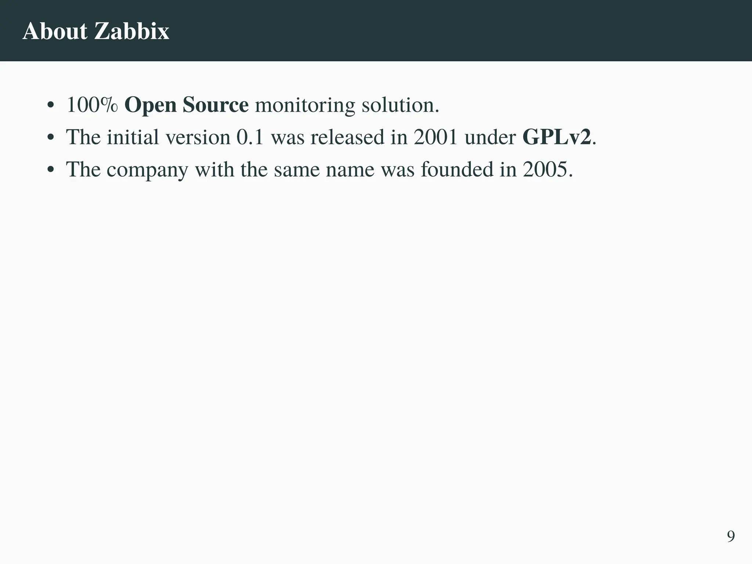Click the "About Zabbix" slide title
The image size is (752, 564).
coord(96,31)
